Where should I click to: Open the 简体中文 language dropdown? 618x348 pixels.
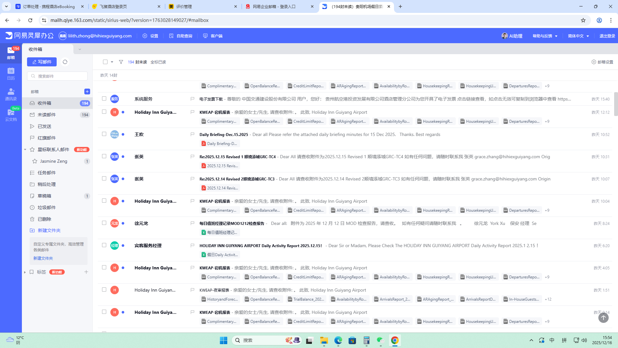point(578,36)
